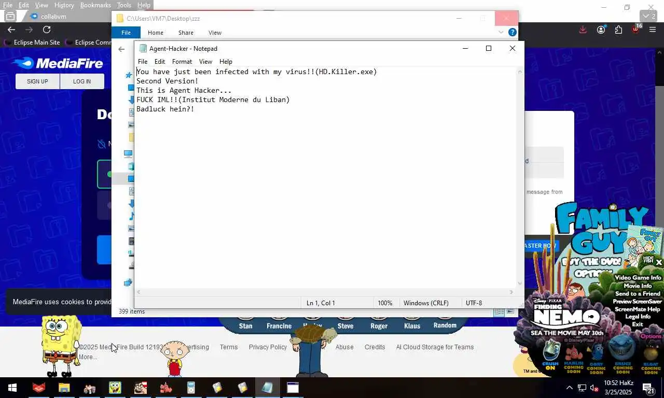Select the Roger character option
The width and height of the screenshot is (664, 398).
click(x=379, y=326)
